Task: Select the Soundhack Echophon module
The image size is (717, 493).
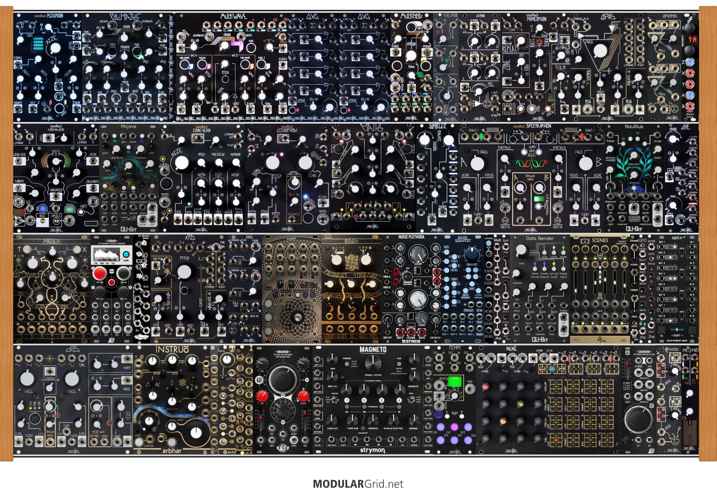Action: click(287, 178)
